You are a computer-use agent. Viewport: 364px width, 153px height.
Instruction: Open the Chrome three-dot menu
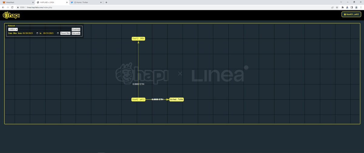(x=361, y=7)
